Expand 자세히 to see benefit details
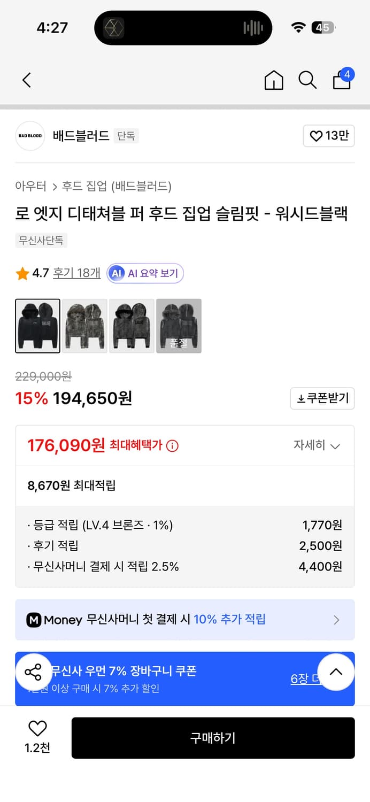 click(x=317, y=445)
